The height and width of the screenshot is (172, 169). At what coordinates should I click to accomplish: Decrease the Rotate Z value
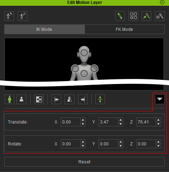(x=158, y=146)
